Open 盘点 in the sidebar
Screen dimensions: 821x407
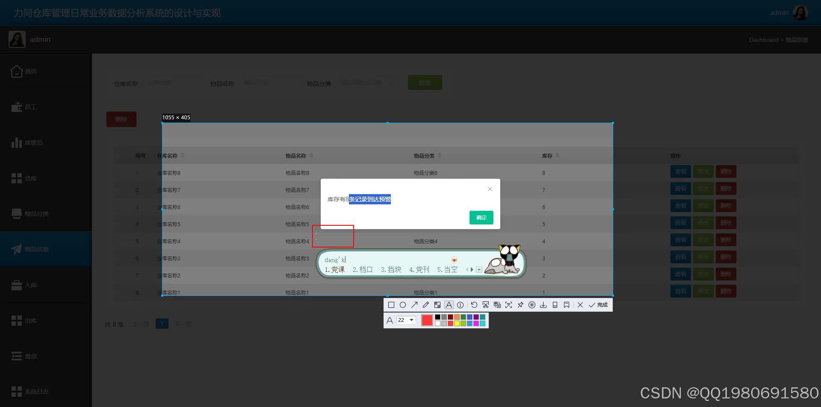click(46, 356)
